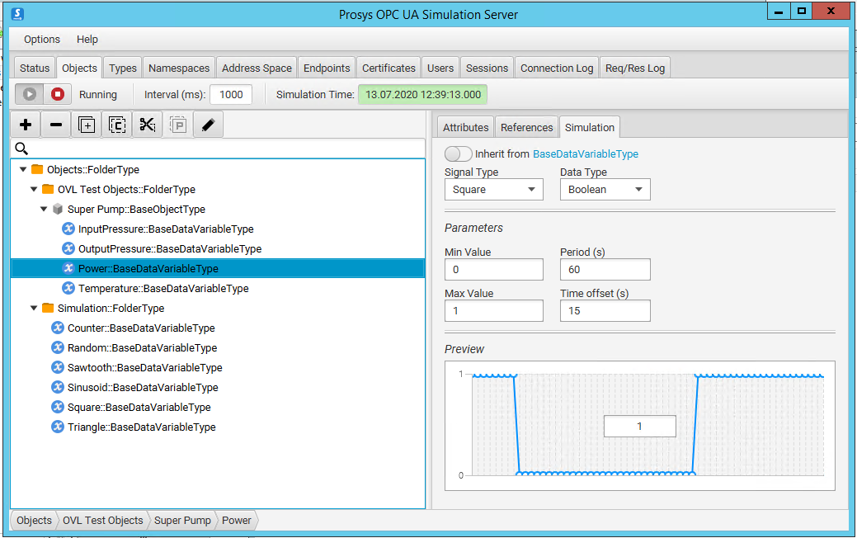Open the Connection Log tab
Image resolution: width=857 pixels, height=538 pixels.
pyautogui.click(x=557, y=68)
